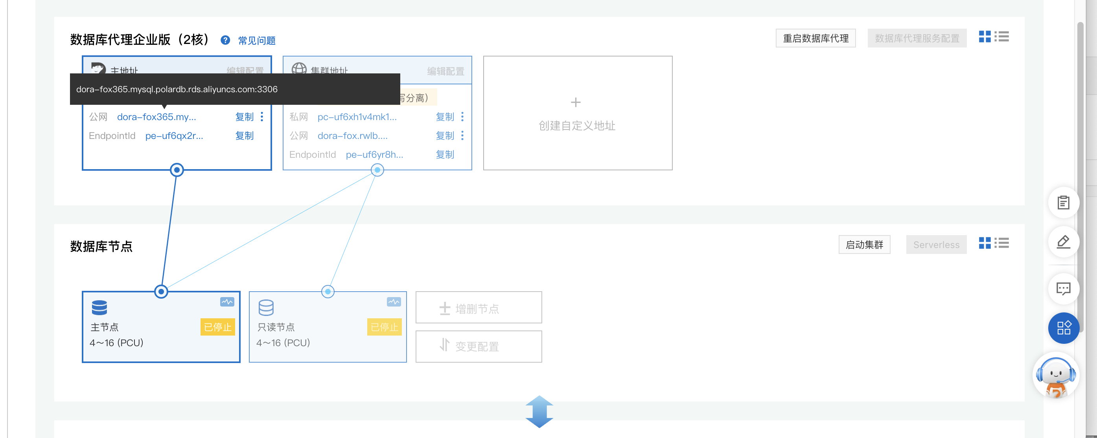Select the primary address connector node
Screen dimensions: 1097x438
(x=177, y=170)
